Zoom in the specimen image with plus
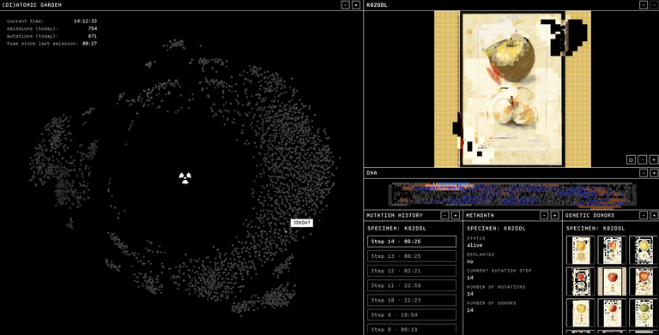This screenshot has height=335, width=659. click(654, 159)
